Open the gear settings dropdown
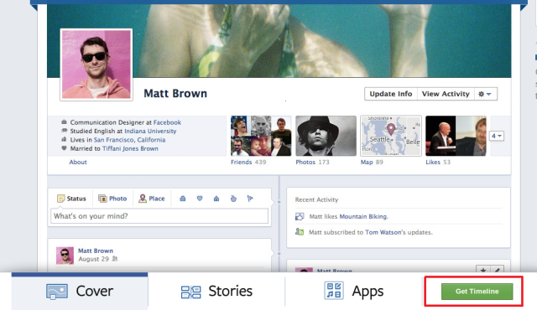Viewport: 537px width, 310px height. point(485,94)
